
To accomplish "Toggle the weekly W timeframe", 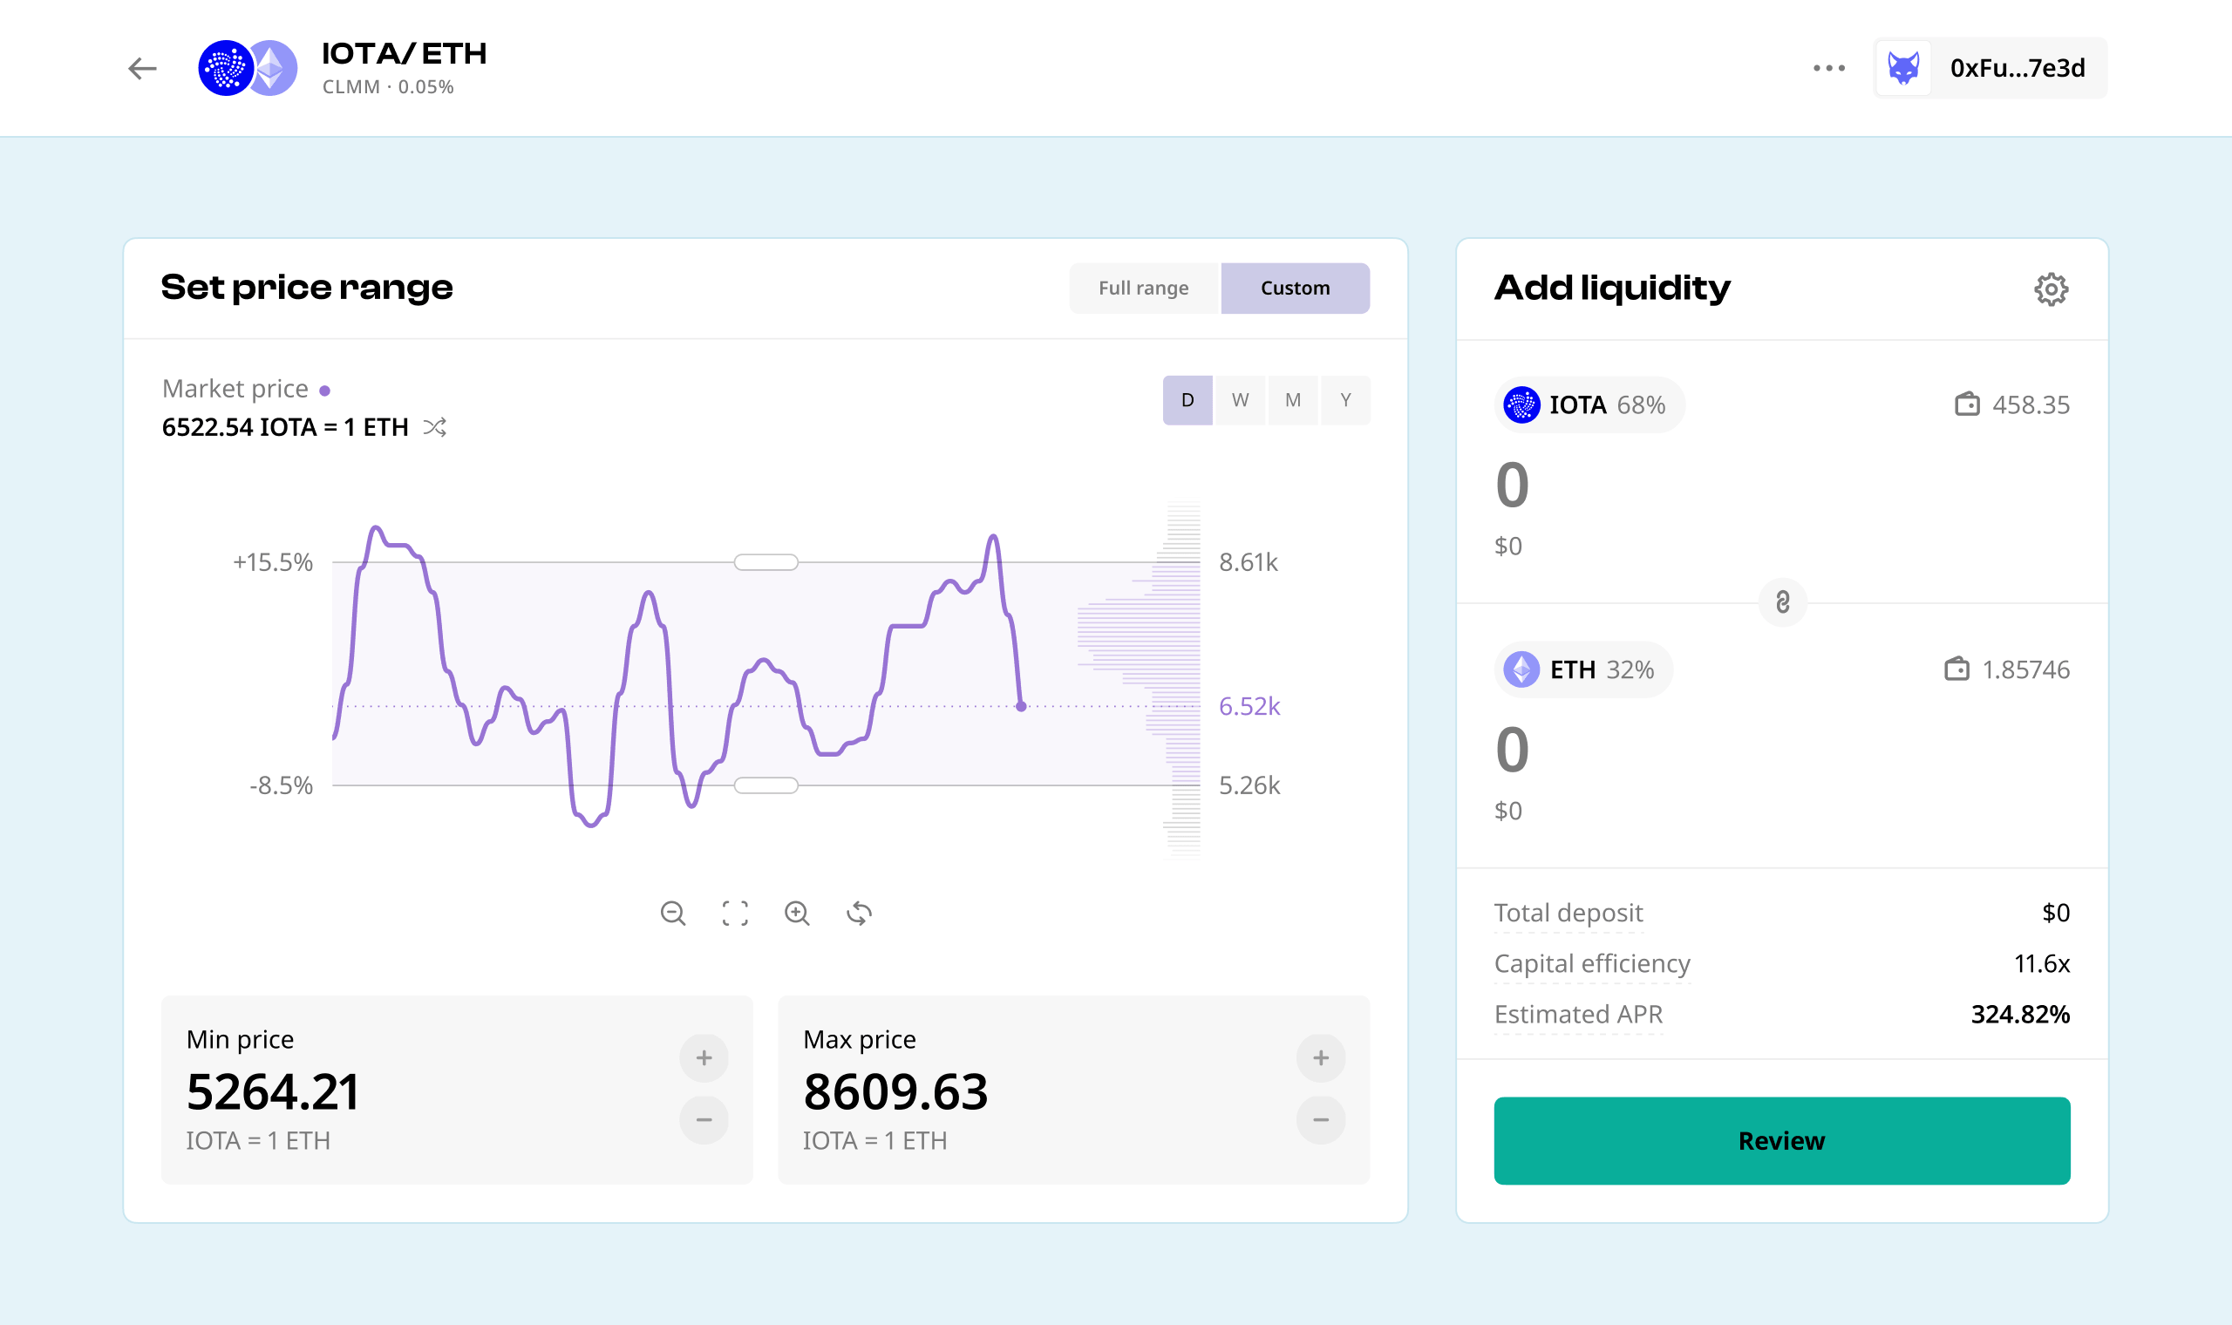I will point(1240,400).
